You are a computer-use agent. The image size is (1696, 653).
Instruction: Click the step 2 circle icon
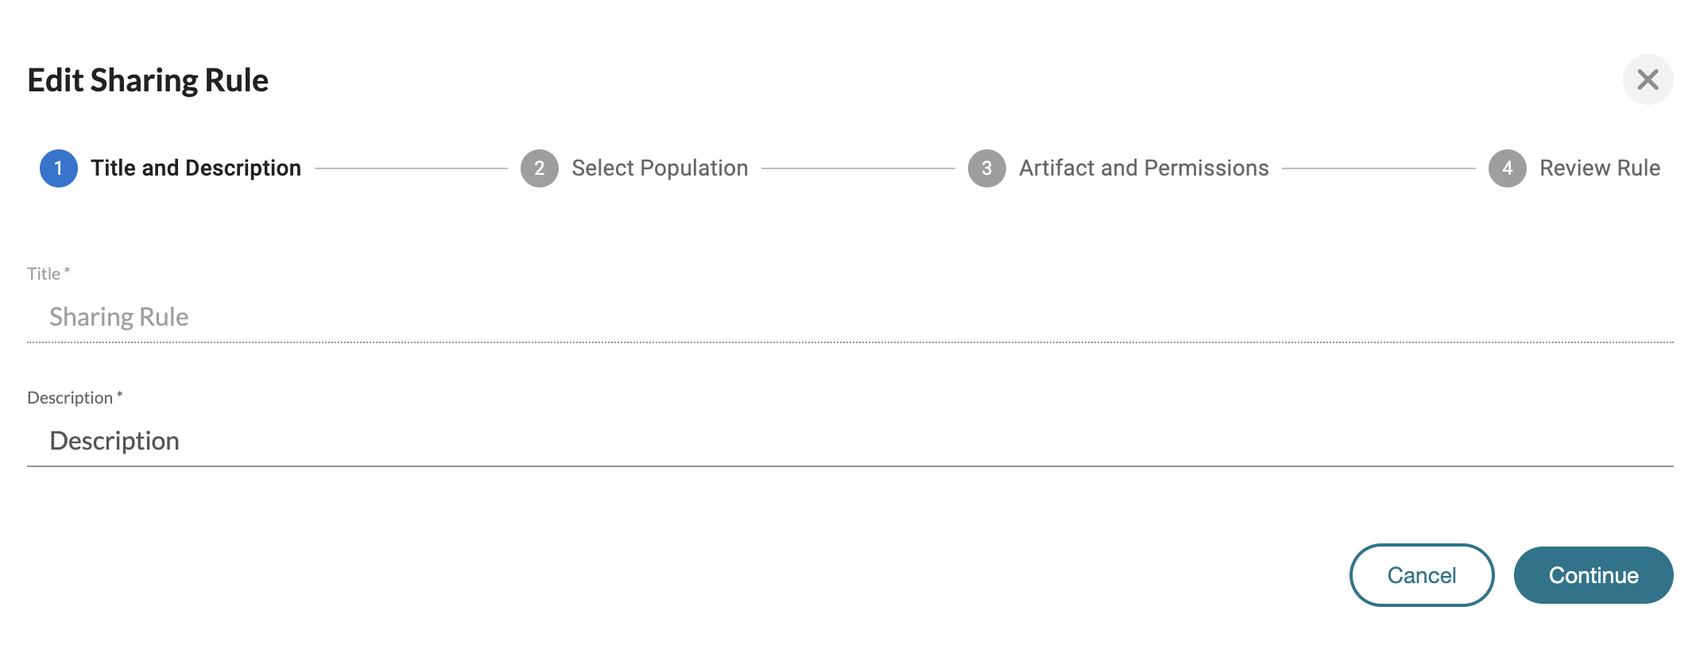pos(540,168)
